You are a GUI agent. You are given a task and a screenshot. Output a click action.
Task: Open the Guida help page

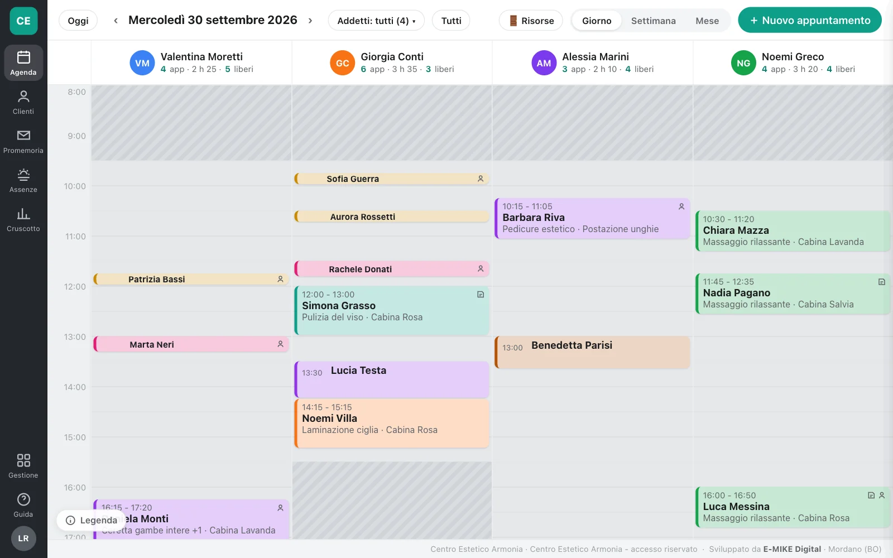pyautogui.click(x=23, y=505)
